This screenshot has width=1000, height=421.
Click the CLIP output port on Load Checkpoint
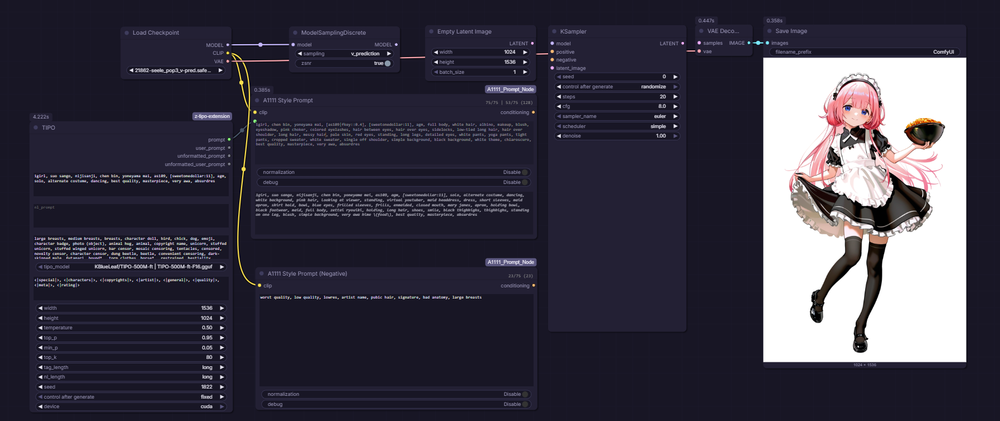coord(228,53)
